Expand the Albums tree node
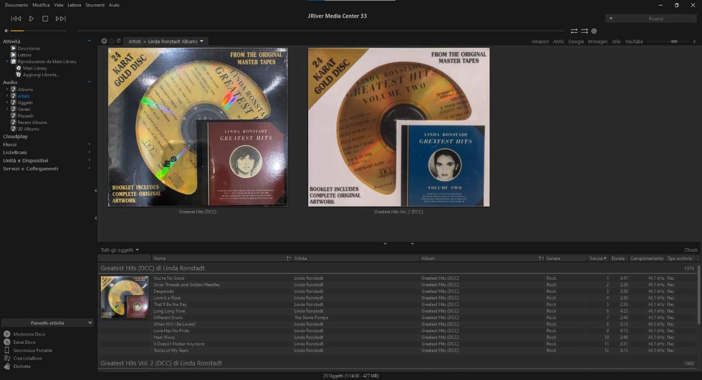This screenshot has width=702, height=380. [x=7, y=89]
